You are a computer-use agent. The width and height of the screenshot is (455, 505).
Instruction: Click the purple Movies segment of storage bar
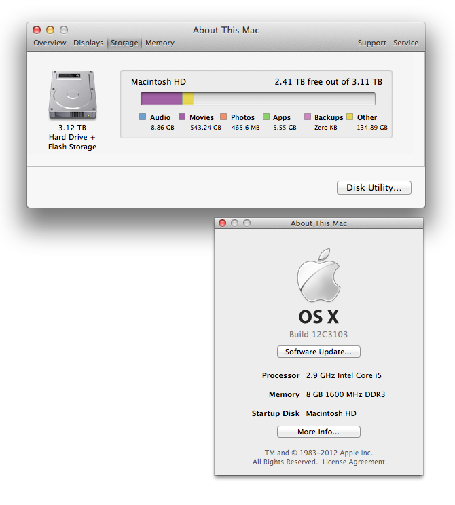tap(162, 98)
